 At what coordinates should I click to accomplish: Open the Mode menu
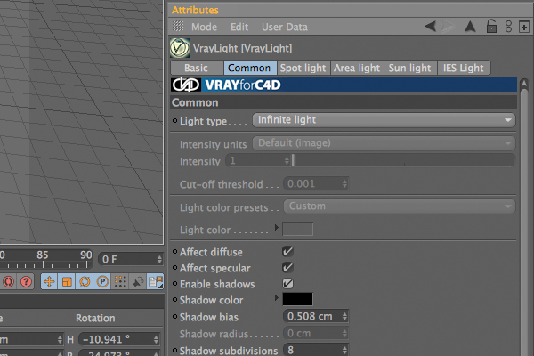coord(204,27)
